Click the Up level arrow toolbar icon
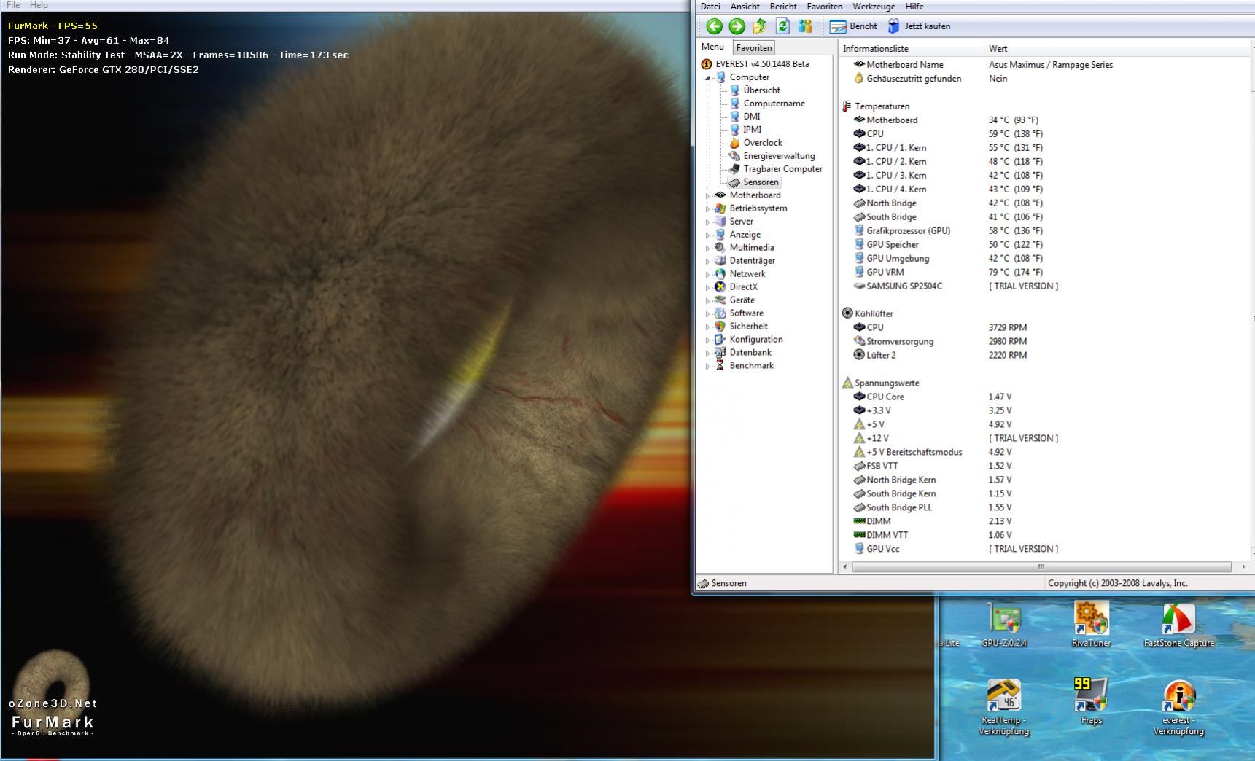 (x=759, y=26)
